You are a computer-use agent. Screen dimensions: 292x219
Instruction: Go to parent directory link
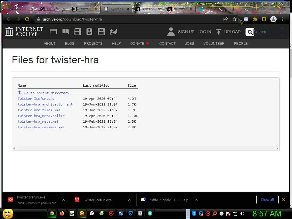43,93
